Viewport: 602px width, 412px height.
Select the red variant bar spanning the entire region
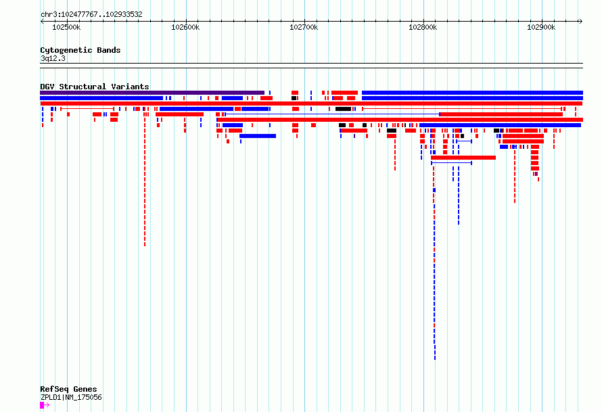pos(311,104)
